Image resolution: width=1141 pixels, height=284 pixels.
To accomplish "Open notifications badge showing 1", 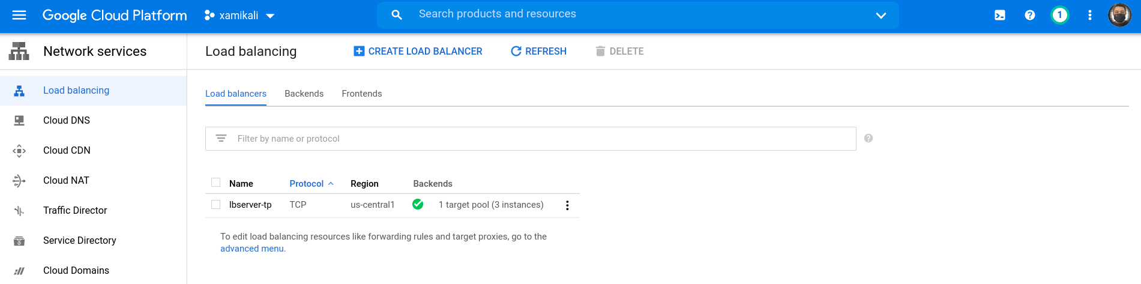I will click(1060, 15).
